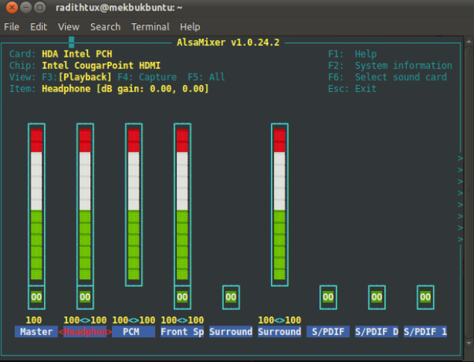The image size is (474, 362).
Task: Click the Front Sp level 100<>100
Action: tap(182, 320)
